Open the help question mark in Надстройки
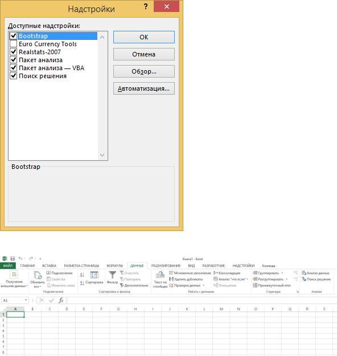This screenshot has width=337, height=356. tap(146, 6)
